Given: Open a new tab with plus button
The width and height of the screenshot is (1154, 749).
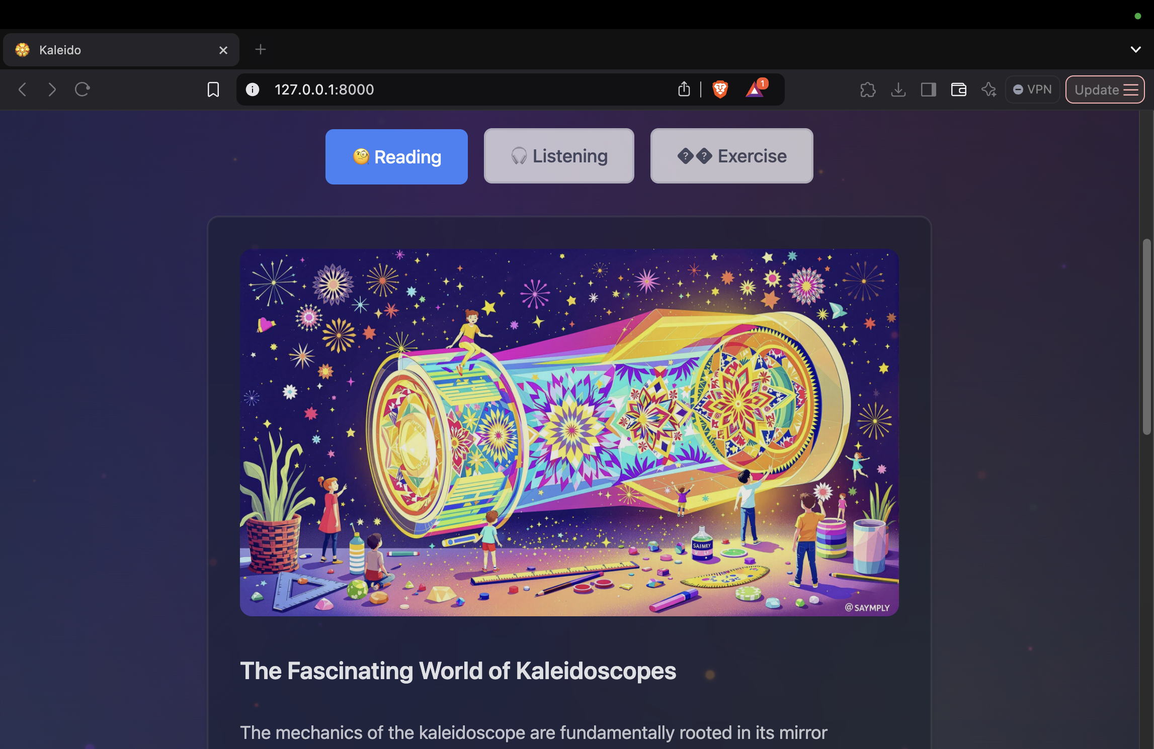Looking at the screenshot, I should (260, 49).
